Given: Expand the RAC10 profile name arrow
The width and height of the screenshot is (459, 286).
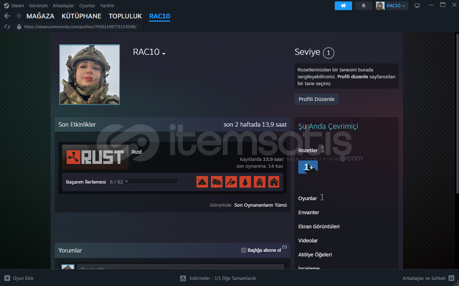Looking at the screenshot, I should click(164, 53).
